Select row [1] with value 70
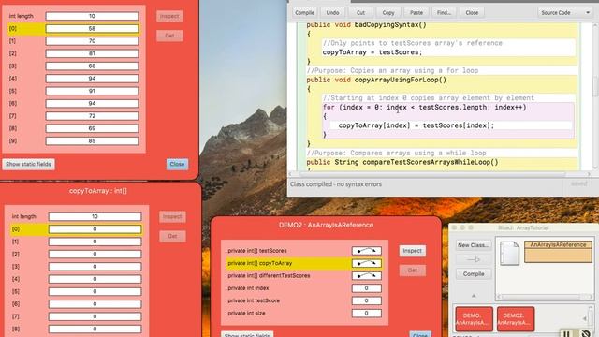Viewport: 599px width, 337px height. 73,41
